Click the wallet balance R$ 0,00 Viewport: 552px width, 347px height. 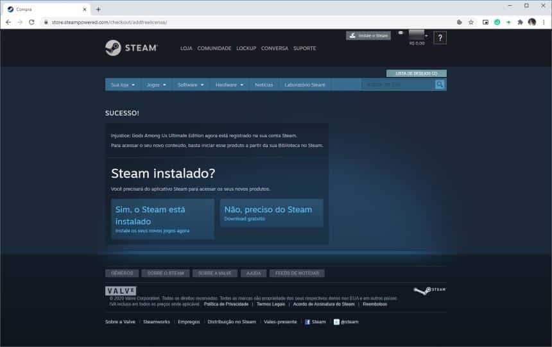click(x=417, y=43)
